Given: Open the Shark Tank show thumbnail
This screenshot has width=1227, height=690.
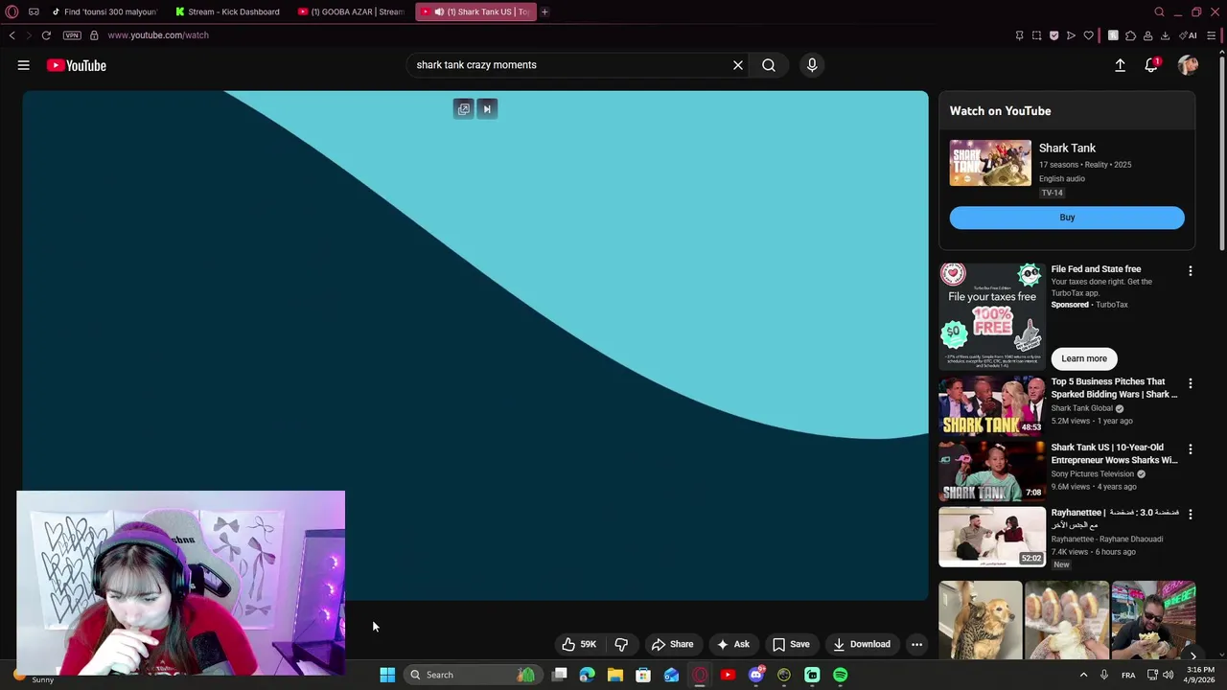Looking at the screenshot, I should 990,163.
